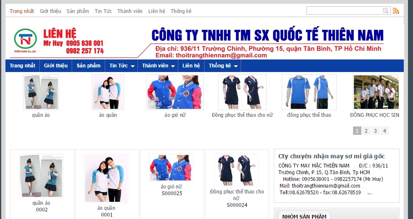The width and height of the screenshot is (413, 219).
Task: Select 'Trang nhất' in the blue navigation bar
Action: pyautogui.click(x=22, y=66)
